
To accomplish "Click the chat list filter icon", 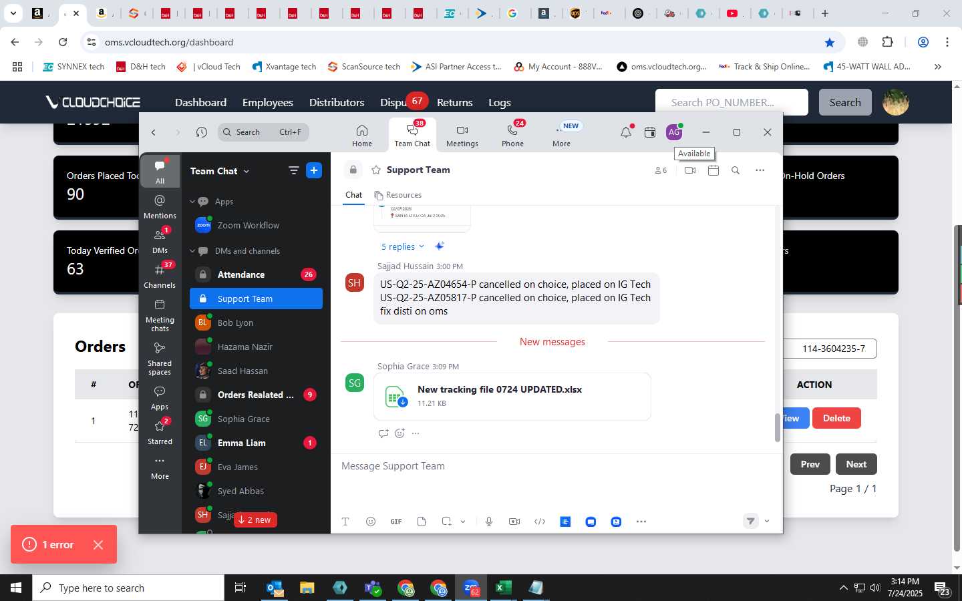I will coord(293,170).
